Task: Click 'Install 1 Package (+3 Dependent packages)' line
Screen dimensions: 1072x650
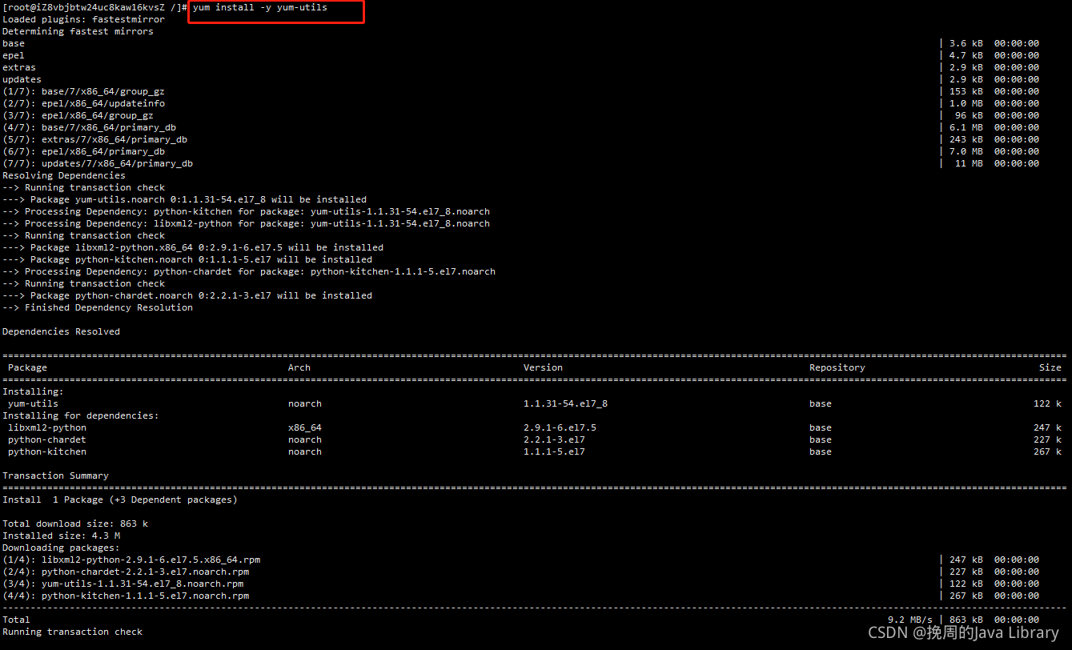Action: point(120,500)
